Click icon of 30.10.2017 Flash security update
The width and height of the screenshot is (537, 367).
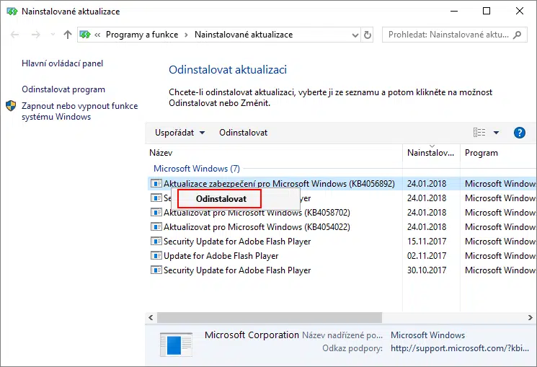point(156,270)
